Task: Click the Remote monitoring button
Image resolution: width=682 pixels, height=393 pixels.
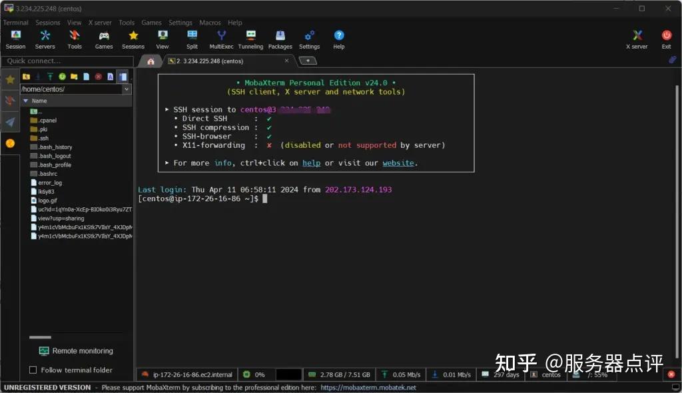Action: (x=76, y=351)
